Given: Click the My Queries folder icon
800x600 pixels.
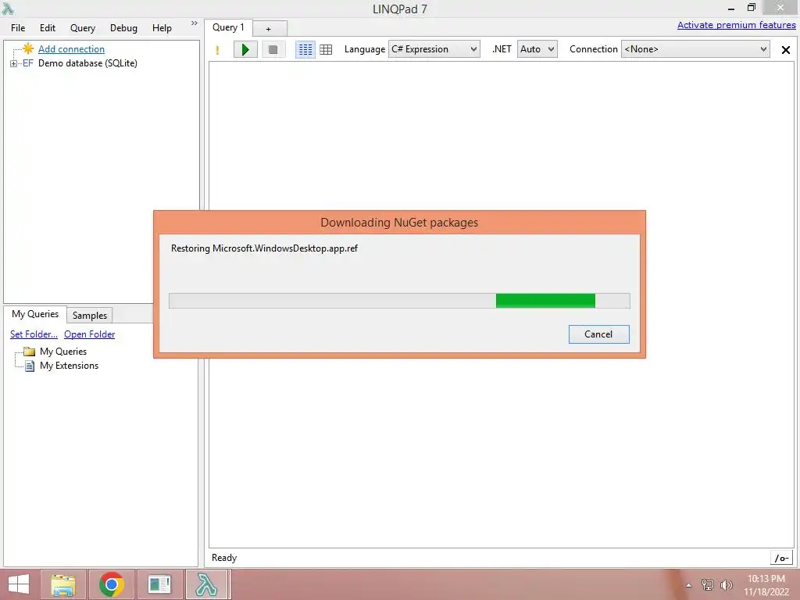Looking at the screenshot, I should (x=30, y=352).
